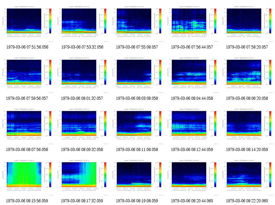This screenshot has height=205, width=275.
Task: Click the caption 1979-03-06 07:56:44.057
Action: 192,47
